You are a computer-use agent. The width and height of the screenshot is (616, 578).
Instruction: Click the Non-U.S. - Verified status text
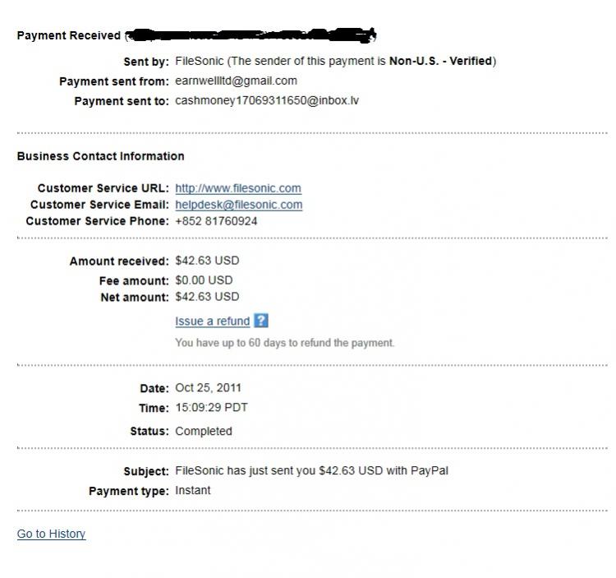click(440, 61)
